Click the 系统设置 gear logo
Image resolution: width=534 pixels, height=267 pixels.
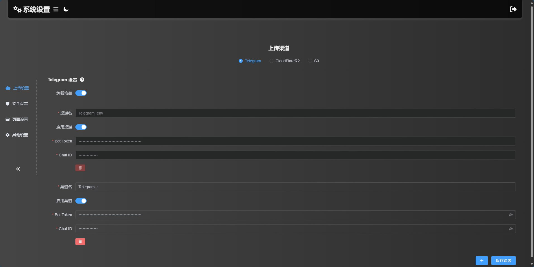point(17,9)
